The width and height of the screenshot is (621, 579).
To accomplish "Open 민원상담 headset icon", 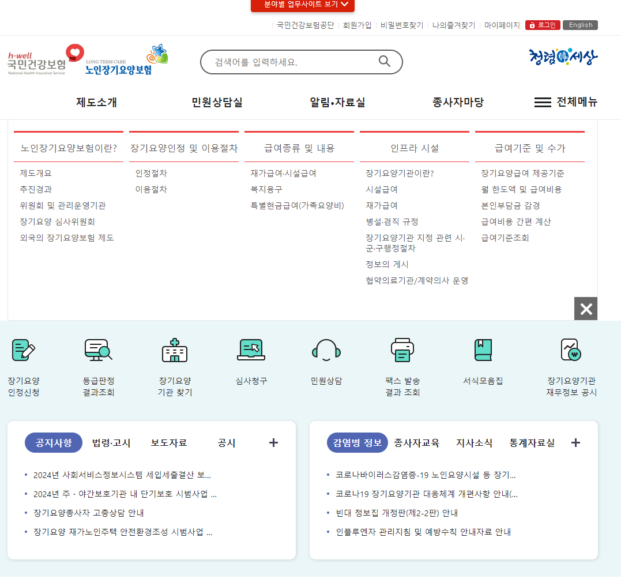I will coord(326,350).
